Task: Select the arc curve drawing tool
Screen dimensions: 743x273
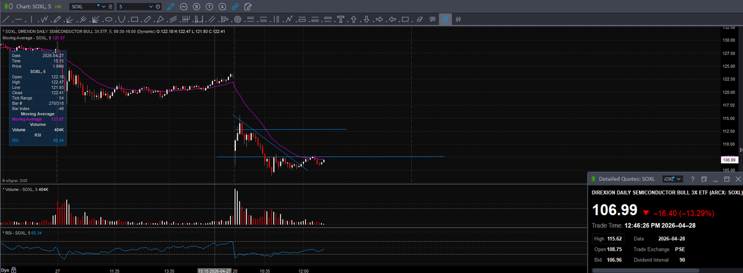Action: click(x=121, y=19)
